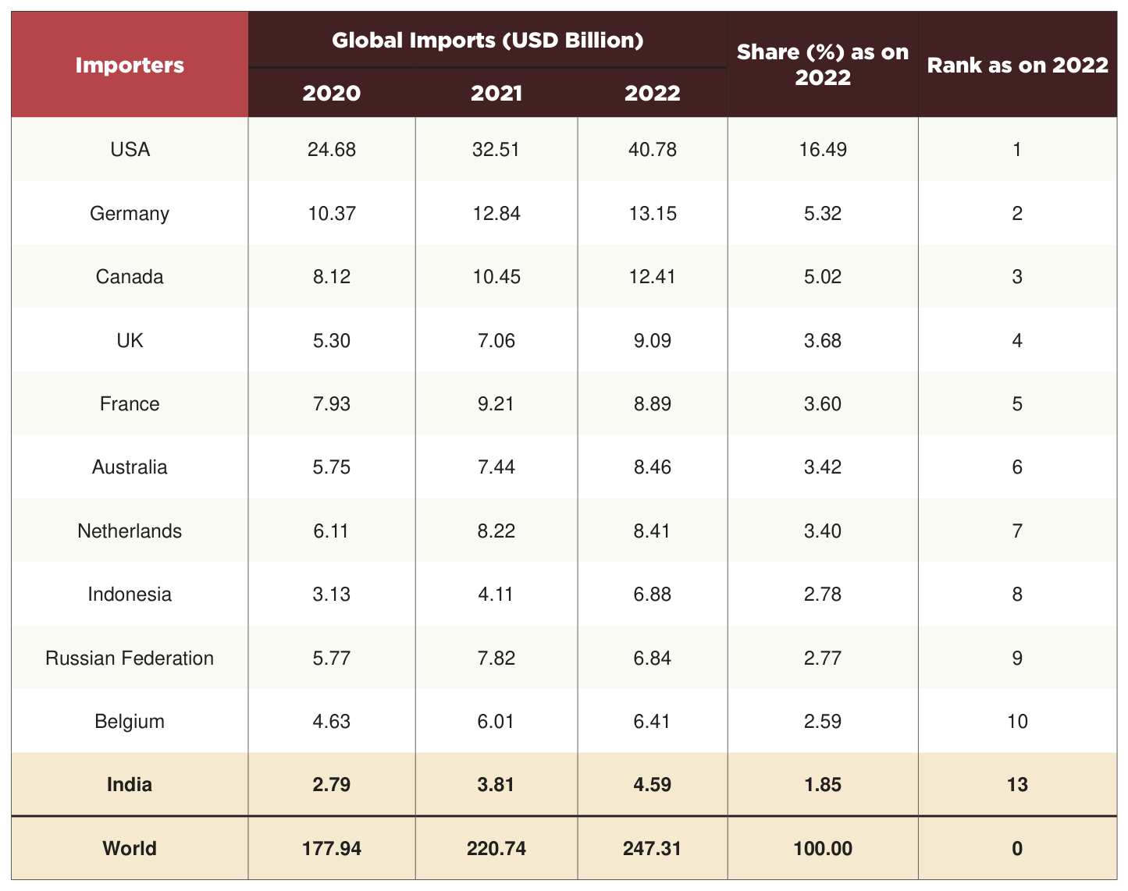Click Russian Federation's 2021 value "7.82"
The width and height of the screenshot is (1128, 891).
point(496,658)
